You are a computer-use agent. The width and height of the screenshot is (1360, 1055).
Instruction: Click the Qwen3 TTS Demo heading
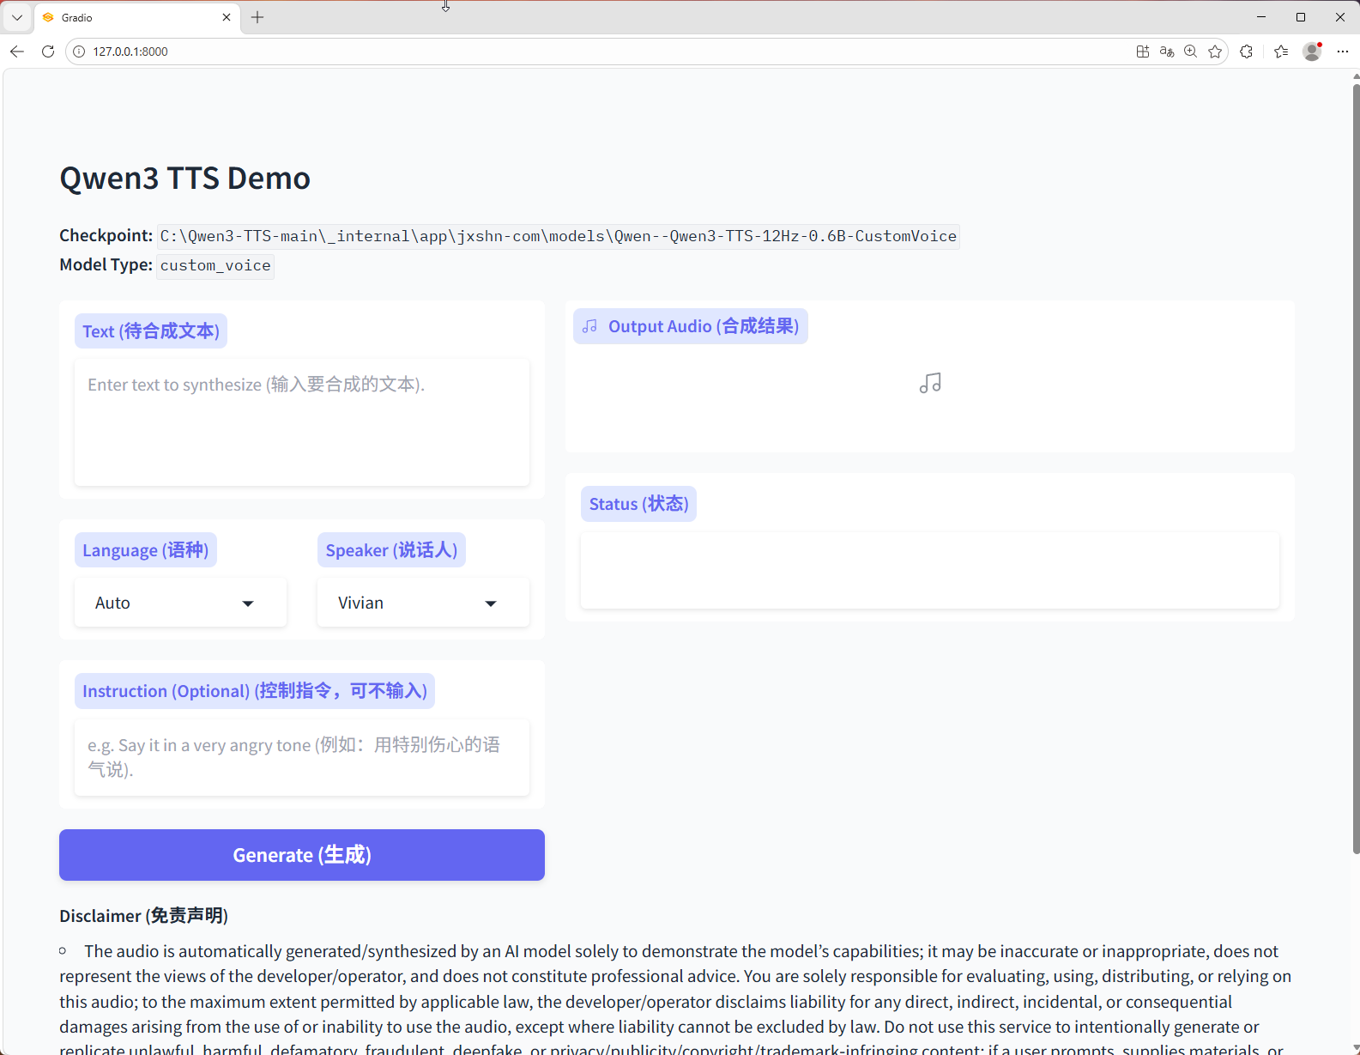coord(185,179)
